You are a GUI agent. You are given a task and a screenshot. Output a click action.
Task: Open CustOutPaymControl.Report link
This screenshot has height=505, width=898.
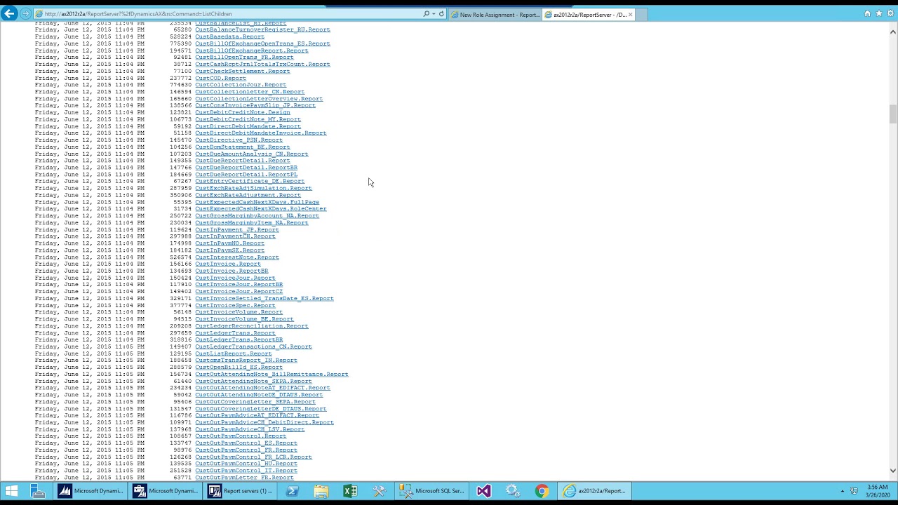241,436
